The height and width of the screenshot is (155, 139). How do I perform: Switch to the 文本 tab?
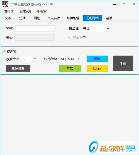[8, 18]
